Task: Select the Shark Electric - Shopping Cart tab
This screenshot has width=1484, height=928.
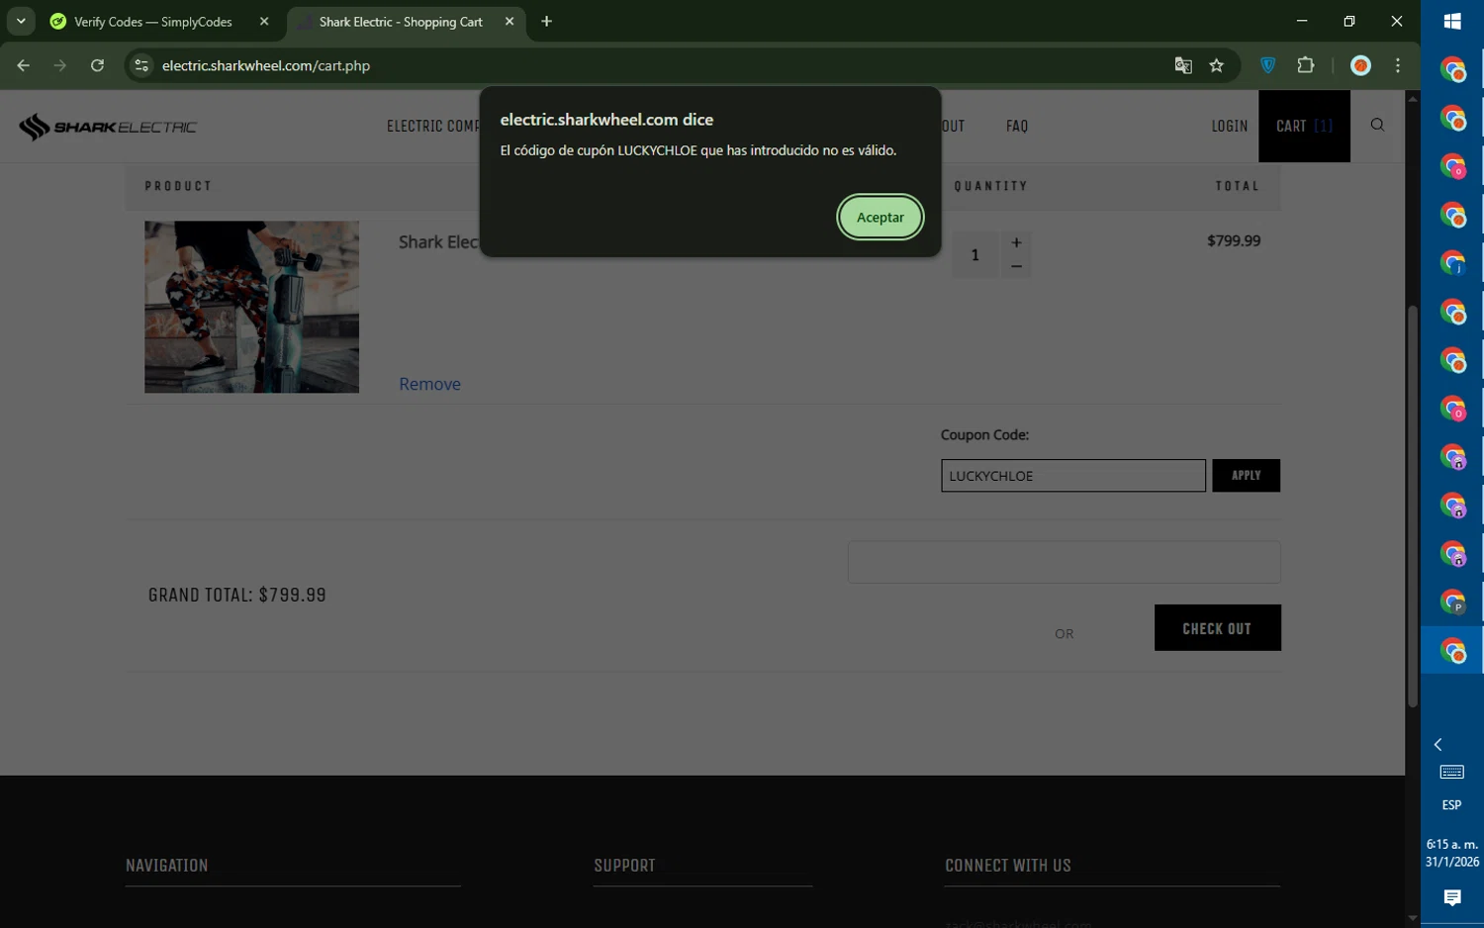Action: tap(401, 21)
